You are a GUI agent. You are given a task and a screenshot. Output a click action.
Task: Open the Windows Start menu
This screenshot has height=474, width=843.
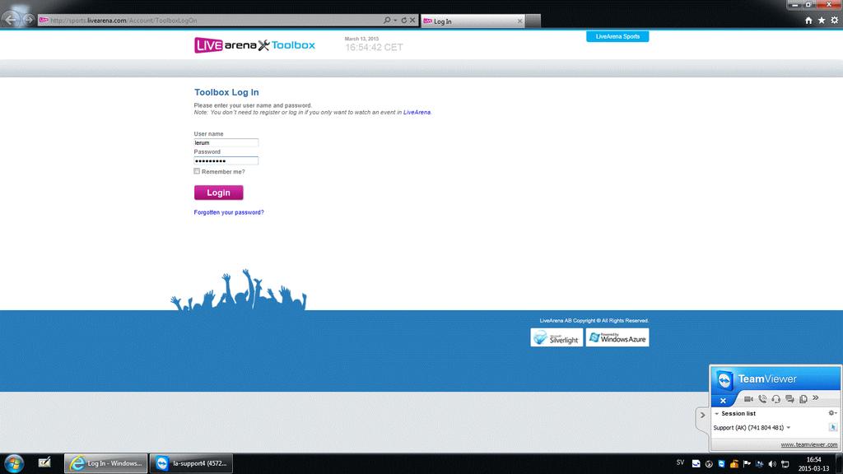coord(13,463)
